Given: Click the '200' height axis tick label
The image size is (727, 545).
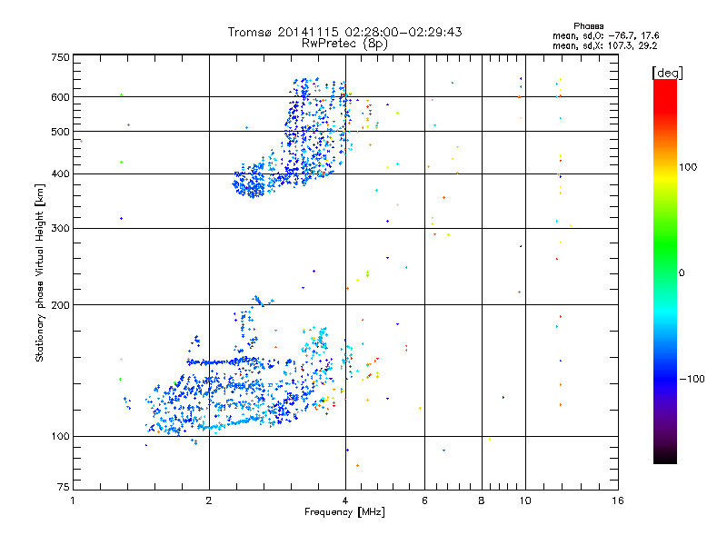Looking at the screenshot, I should pyautogui.click(x=60, y=305).
